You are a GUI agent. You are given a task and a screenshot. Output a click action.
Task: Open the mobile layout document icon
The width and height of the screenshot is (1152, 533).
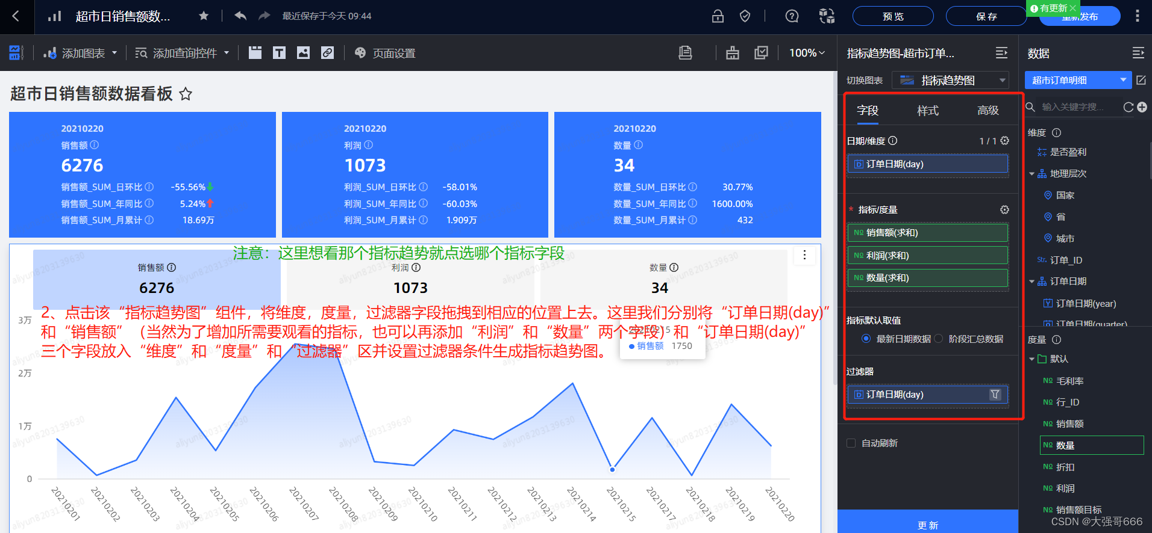(685, 53)
